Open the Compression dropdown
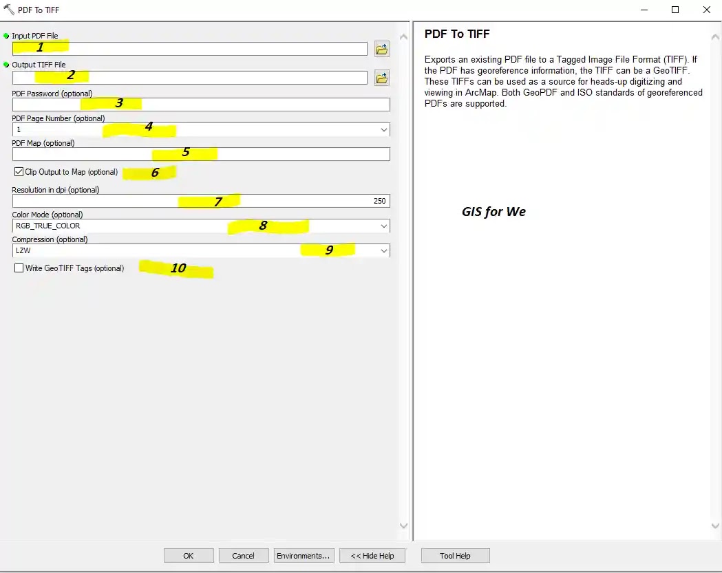Viewport: 722px width, 573px height. 384,251
